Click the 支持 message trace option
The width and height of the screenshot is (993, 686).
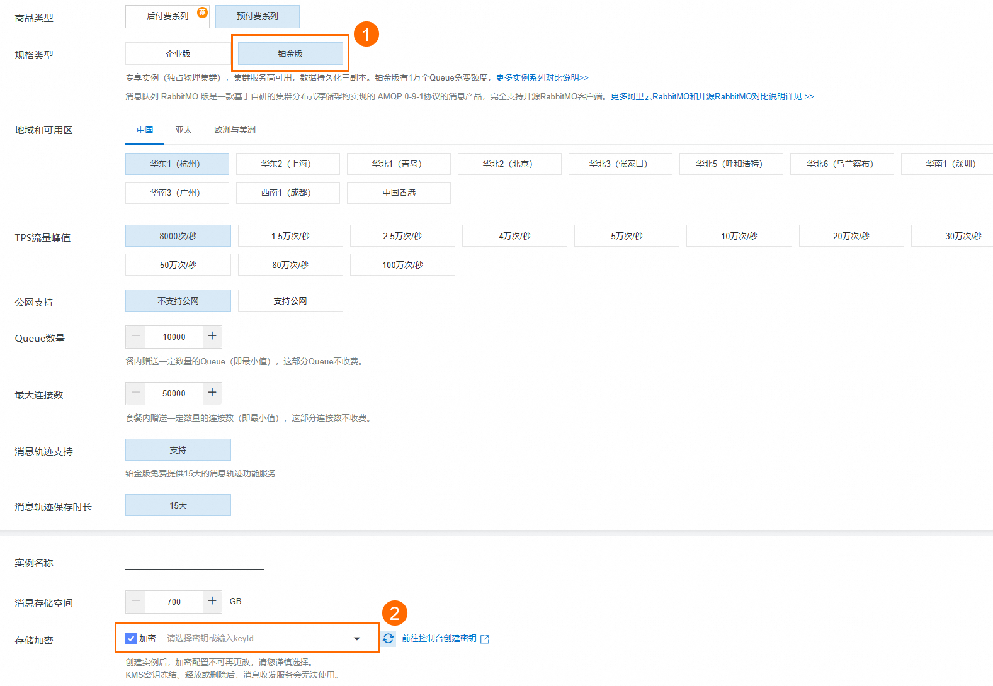178,450
